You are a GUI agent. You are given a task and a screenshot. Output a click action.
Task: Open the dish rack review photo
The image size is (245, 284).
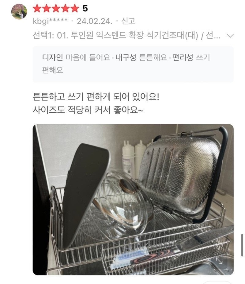(133, 200)
